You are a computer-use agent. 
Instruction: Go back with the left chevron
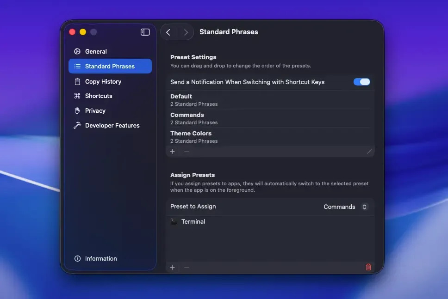168,32
